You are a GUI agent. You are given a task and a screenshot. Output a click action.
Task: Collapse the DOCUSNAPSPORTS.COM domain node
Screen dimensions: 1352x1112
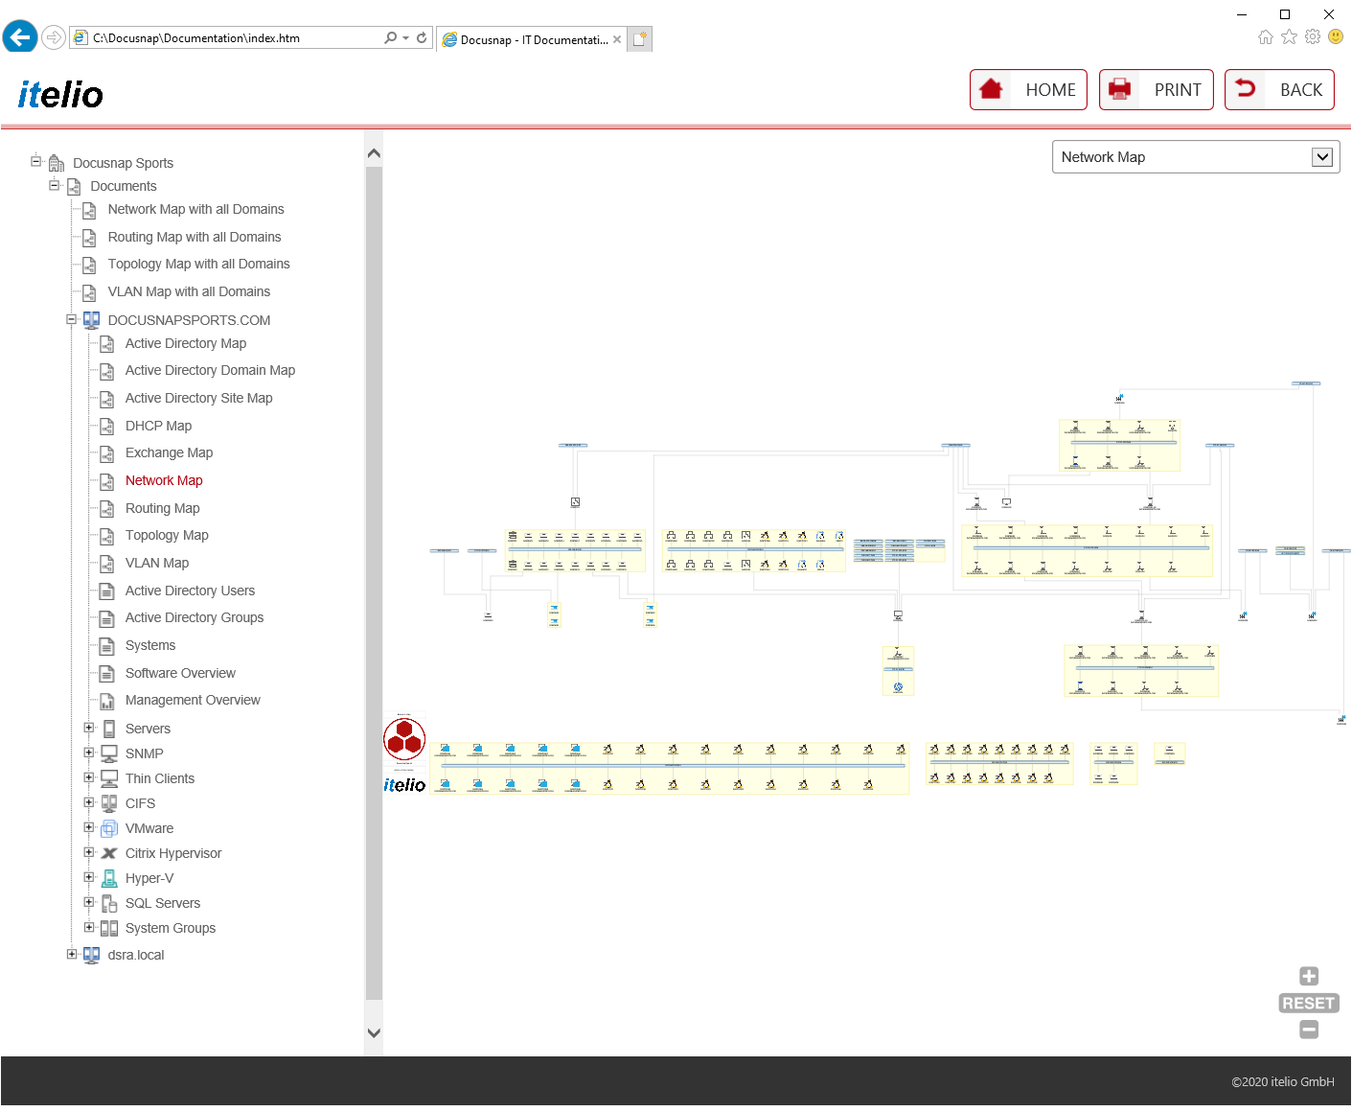[x=71, y=319]
